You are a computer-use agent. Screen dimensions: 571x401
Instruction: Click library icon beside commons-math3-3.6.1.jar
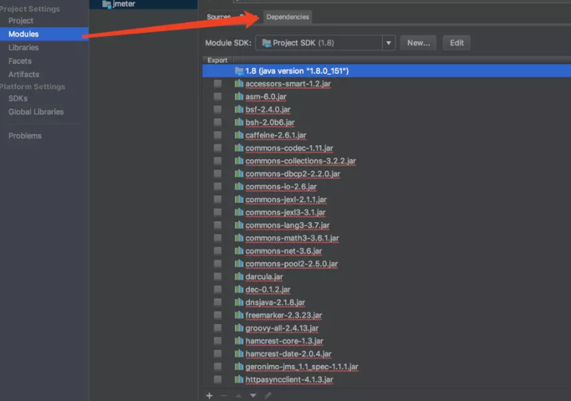[239, 238]
